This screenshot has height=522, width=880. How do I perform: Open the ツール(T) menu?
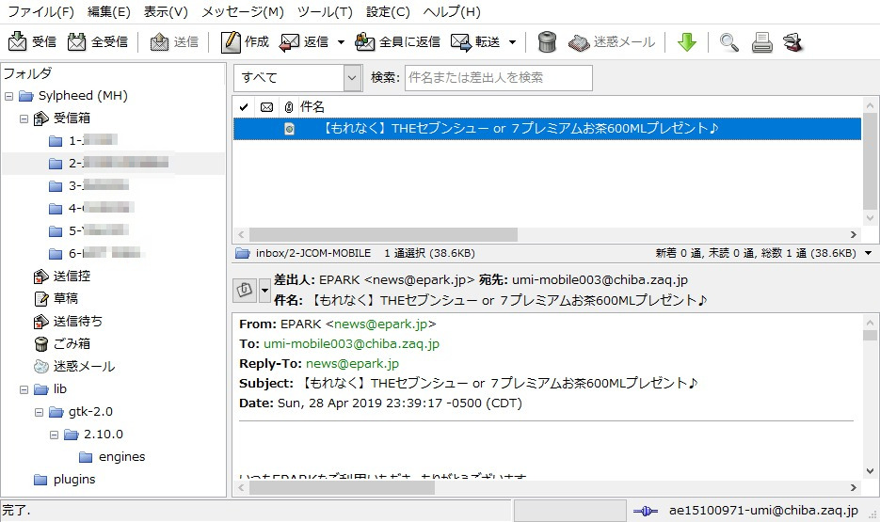pos(324,12)
